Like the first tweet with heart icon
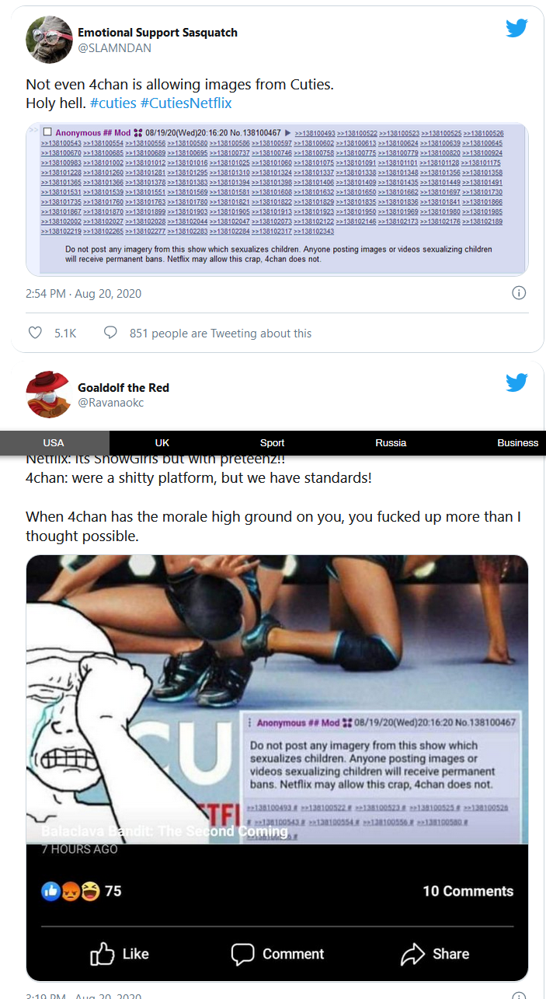Image resolution: width=546 pixels, height=999 pixels. (x=35, y=333)
